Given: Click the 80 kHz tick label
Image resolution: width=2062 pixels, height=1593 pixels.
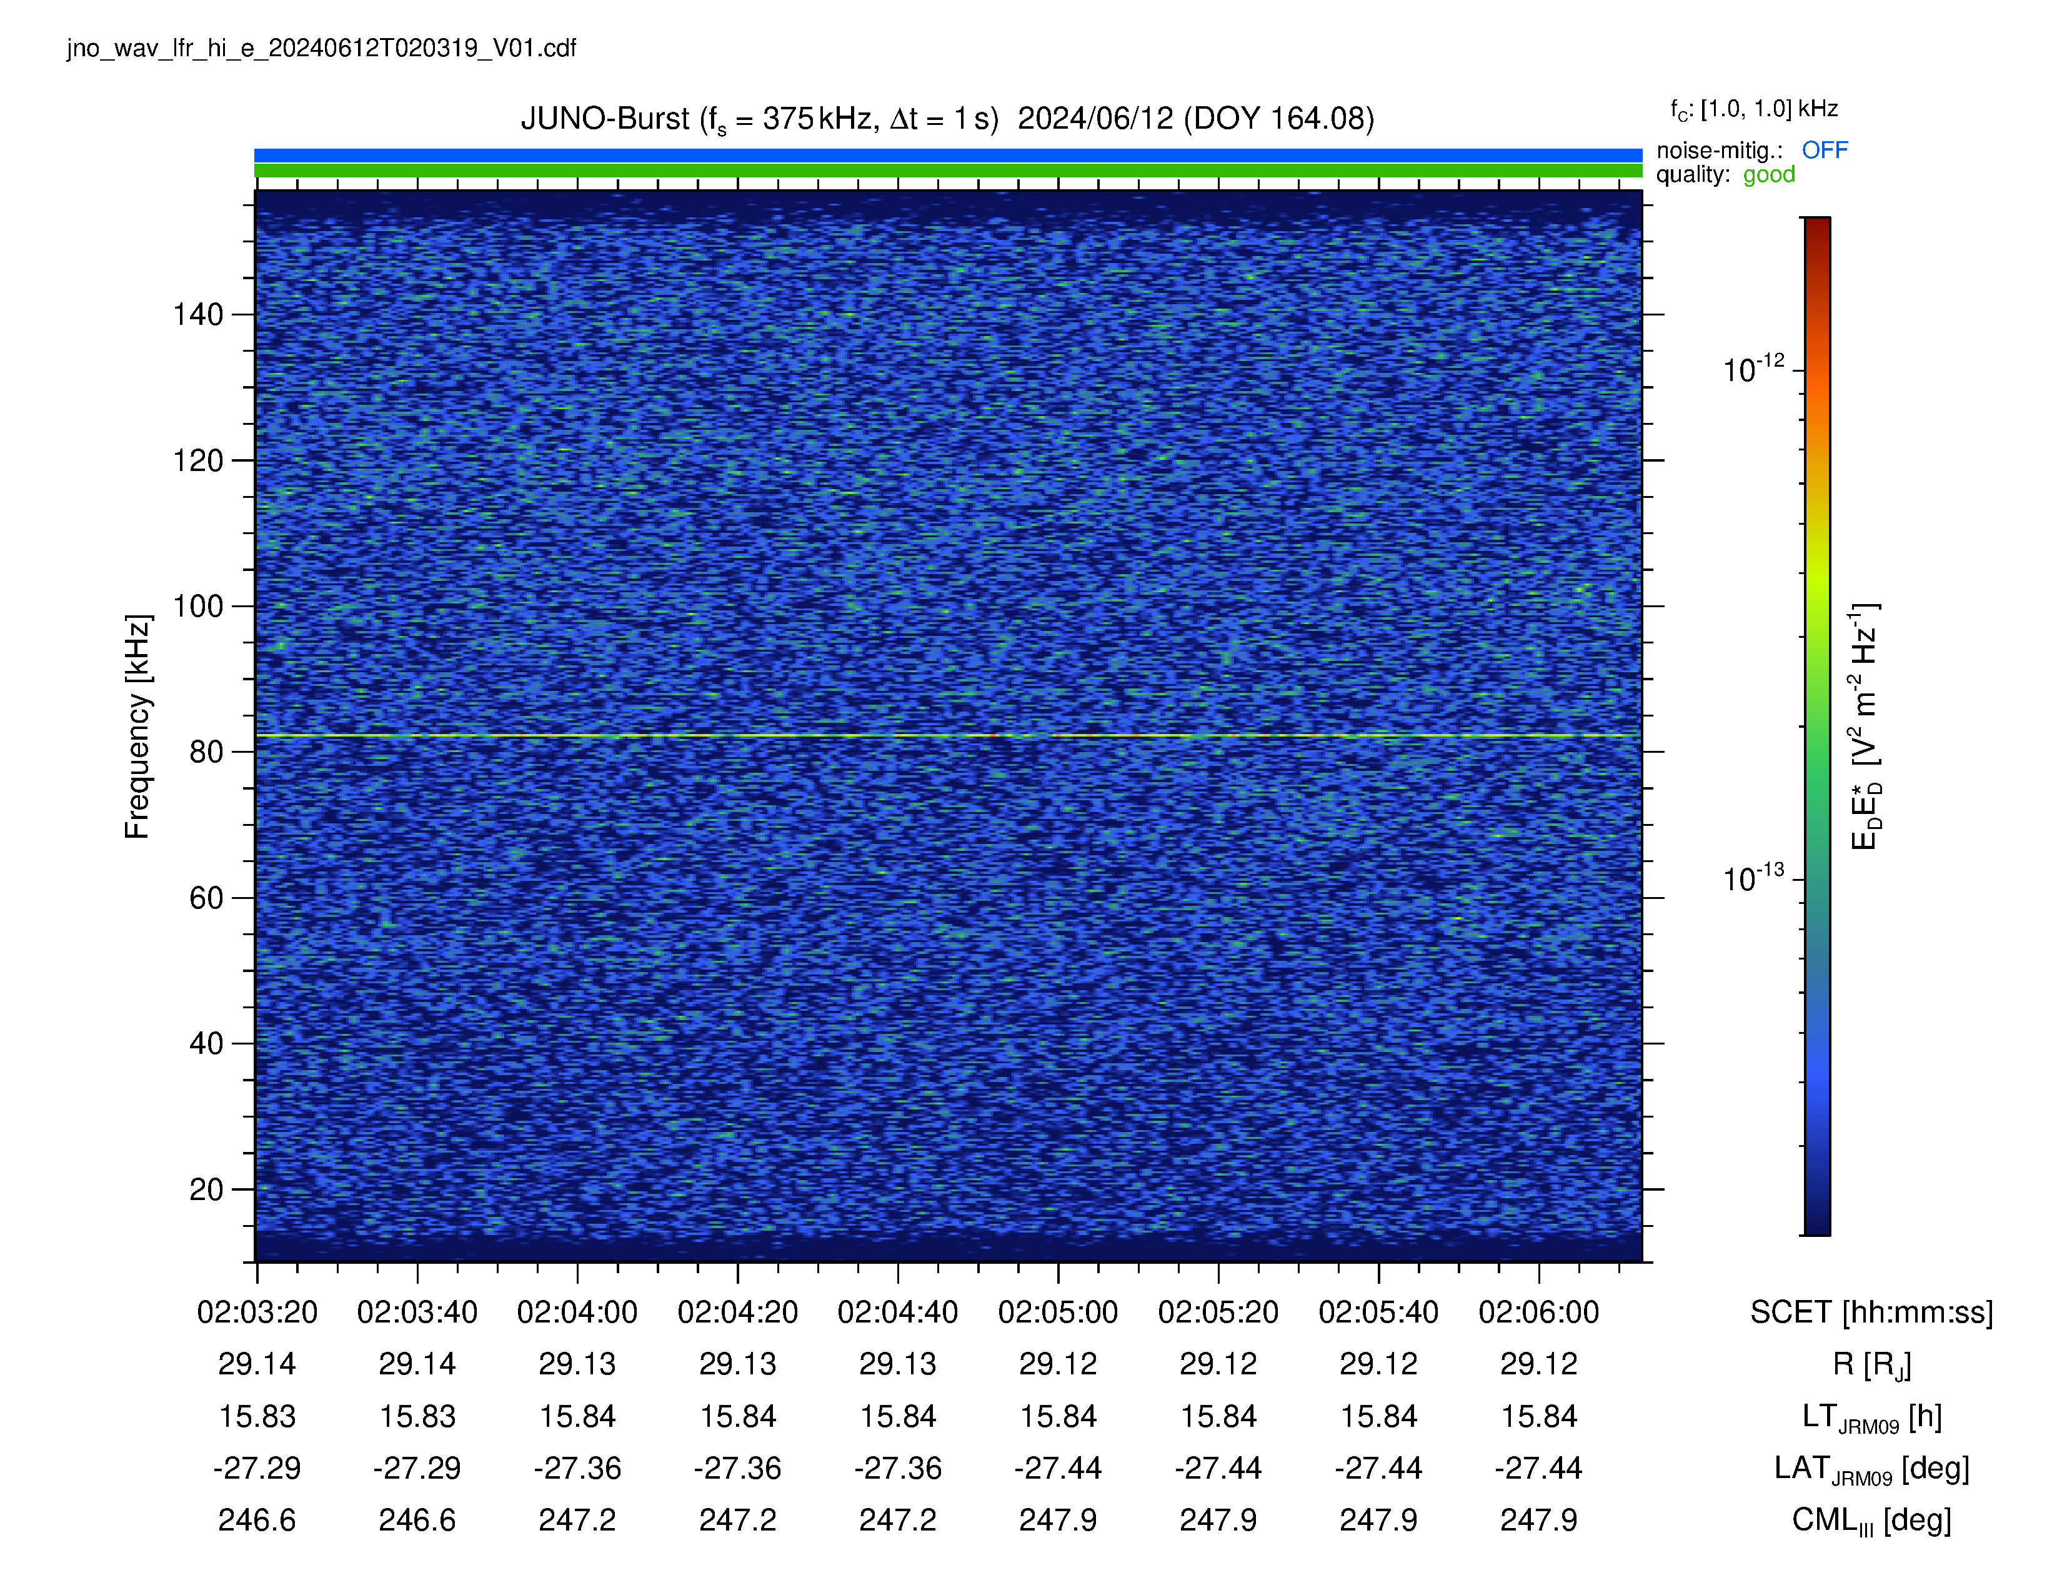Looking at the screenshot, I should [x=207, y=752].
